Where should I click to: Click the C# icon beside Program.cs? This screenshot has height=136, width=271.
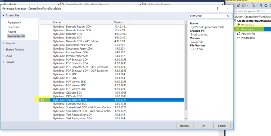[x=238, y=38]
